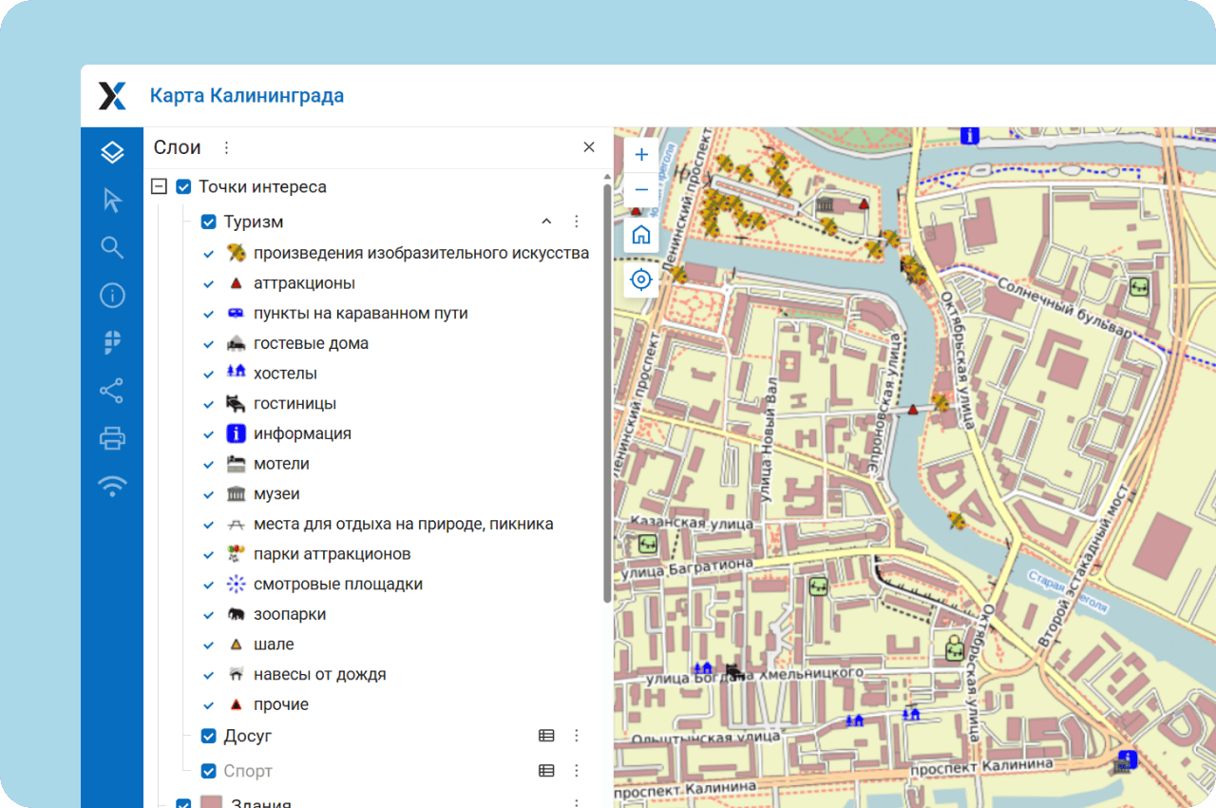This screenshot has width=1216, height=808.
Task: Open the Туризм layer three-dot menu
Action: 576,221
